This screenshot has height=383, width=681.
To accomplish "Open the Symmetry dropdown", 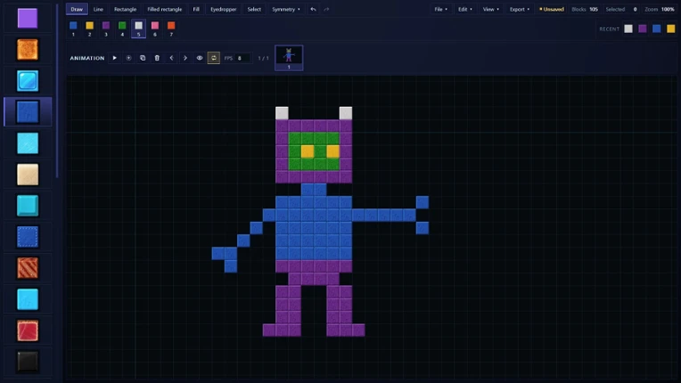I will click(286, 9).
